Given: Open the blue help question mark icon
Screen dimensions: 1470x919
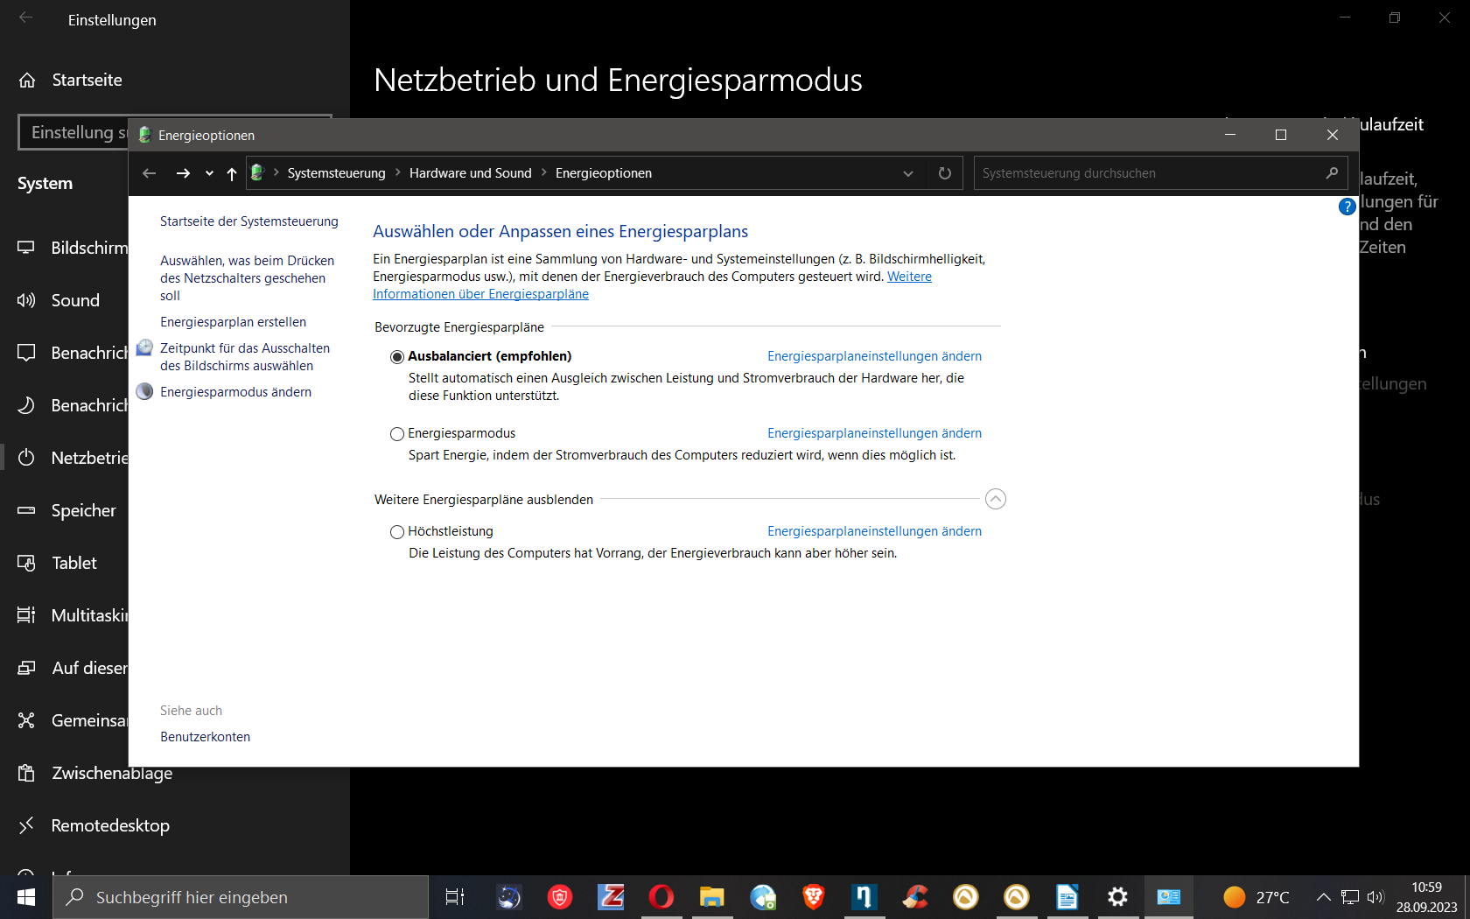Looking at the screenshot, I should click(1347, 207).
